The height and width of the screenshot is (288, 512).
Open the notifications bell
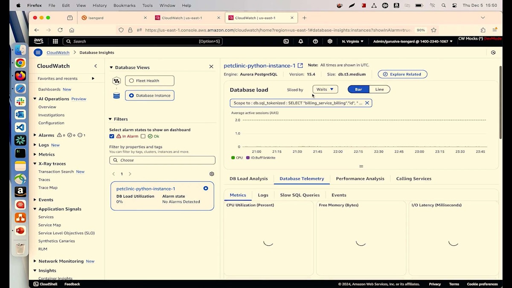(301, 41)
